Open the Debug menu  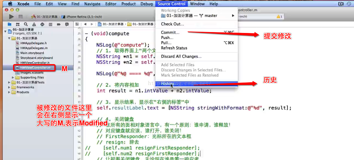tap(147, 4)
